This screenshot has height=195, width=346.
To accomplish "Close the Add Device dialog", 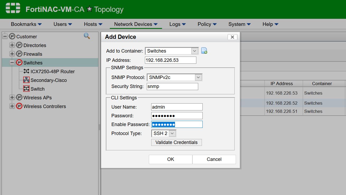I will point(232,37).
